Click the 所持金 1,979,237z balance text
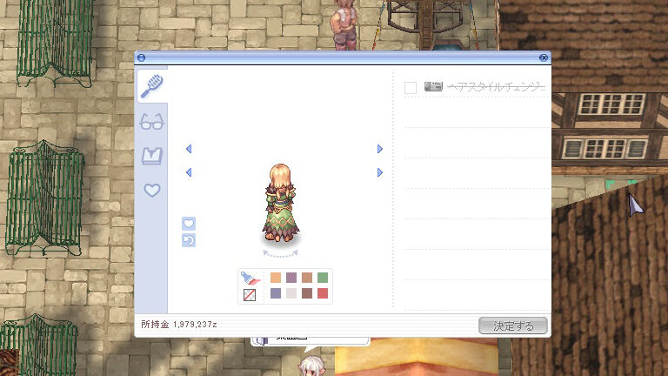Image resolution: width=668 pixels, height=376 pixels. 179,325
